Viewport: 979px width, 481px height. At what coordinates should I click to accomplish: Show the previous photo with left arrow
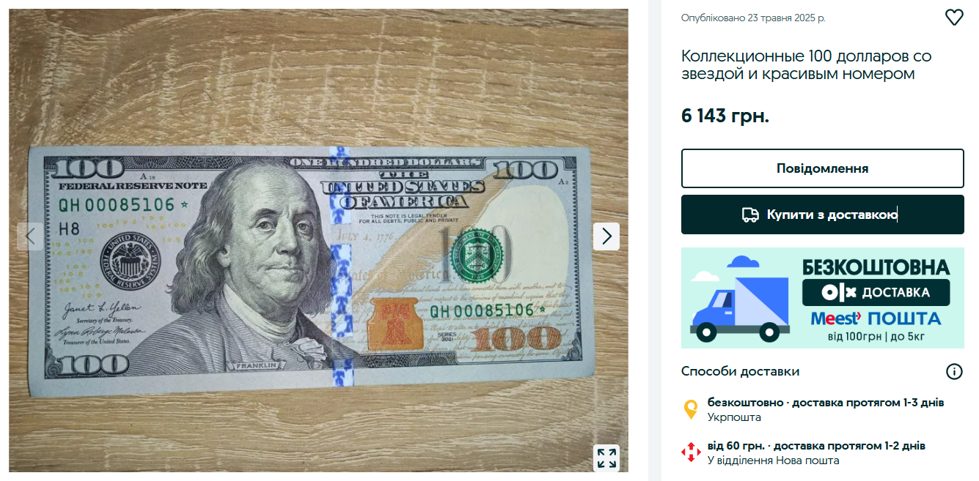pos(30,236)
